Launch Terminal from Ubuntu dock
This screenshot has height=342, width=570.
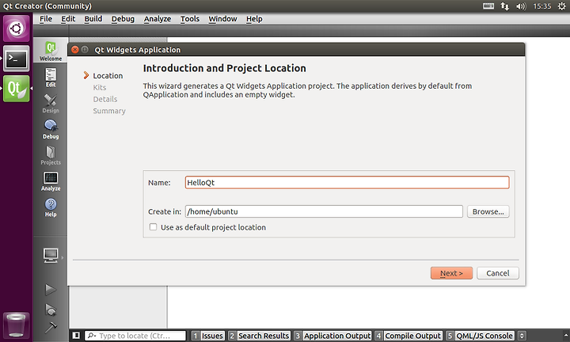point(17,59)
